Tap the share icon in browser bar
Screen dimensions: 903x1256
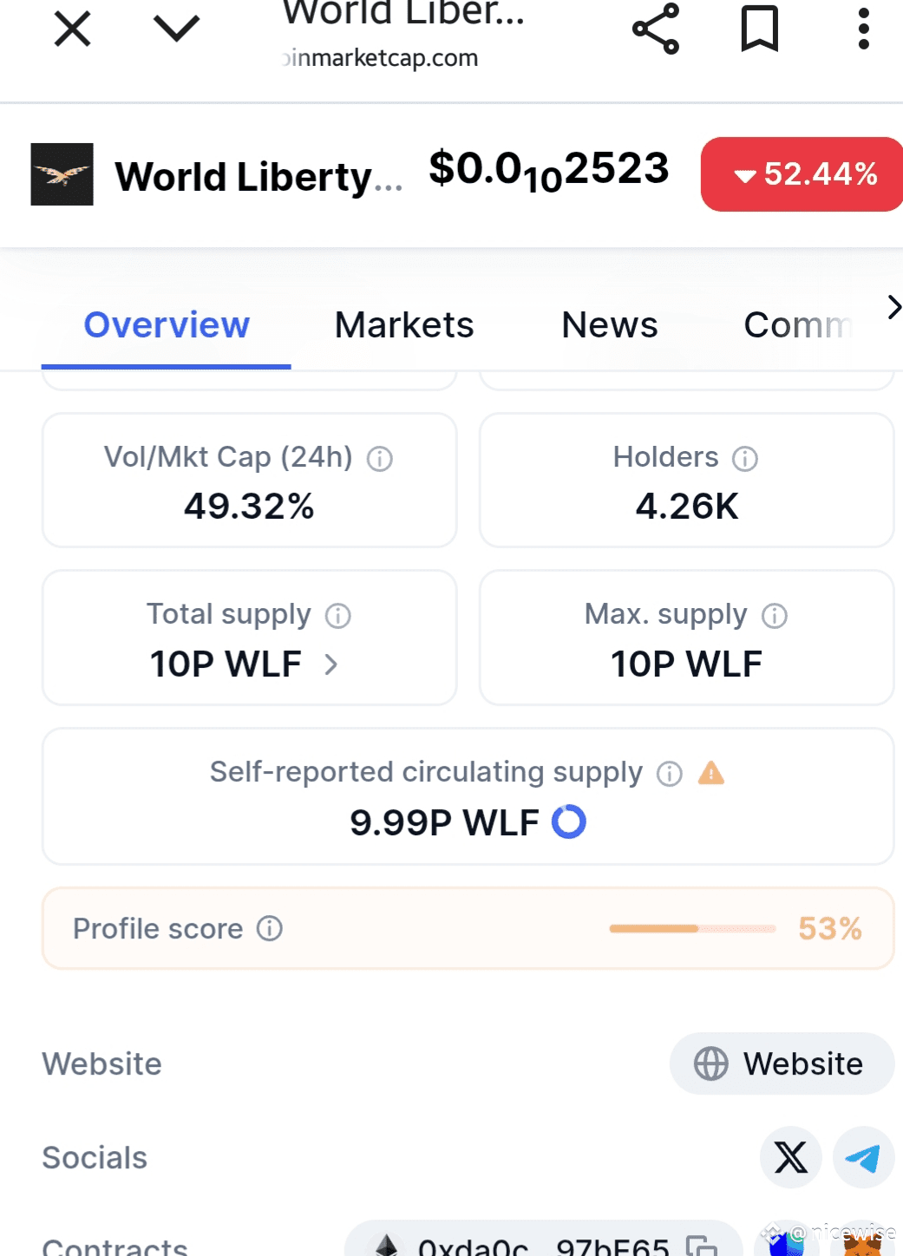click(x=656, y=29)
